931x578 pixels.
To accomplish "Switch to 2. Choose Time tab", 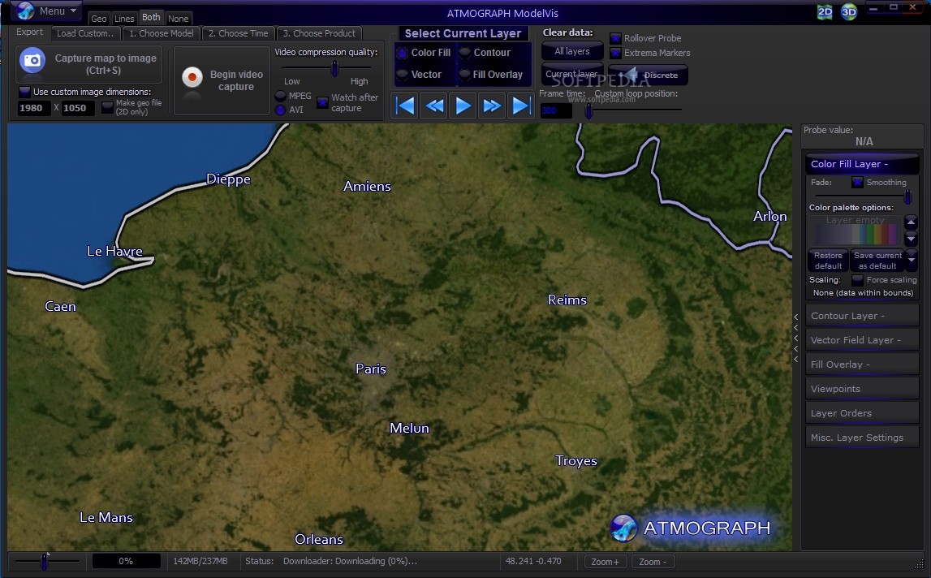I will 238,33.
